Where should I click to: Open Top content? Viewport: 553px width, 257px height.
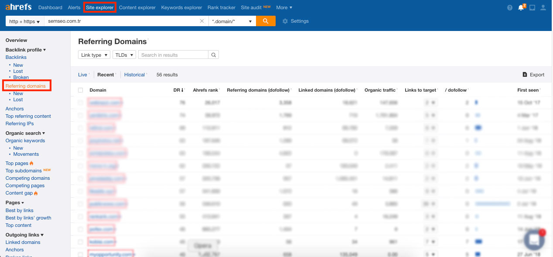pyautogui.click(x=18, y=225)
